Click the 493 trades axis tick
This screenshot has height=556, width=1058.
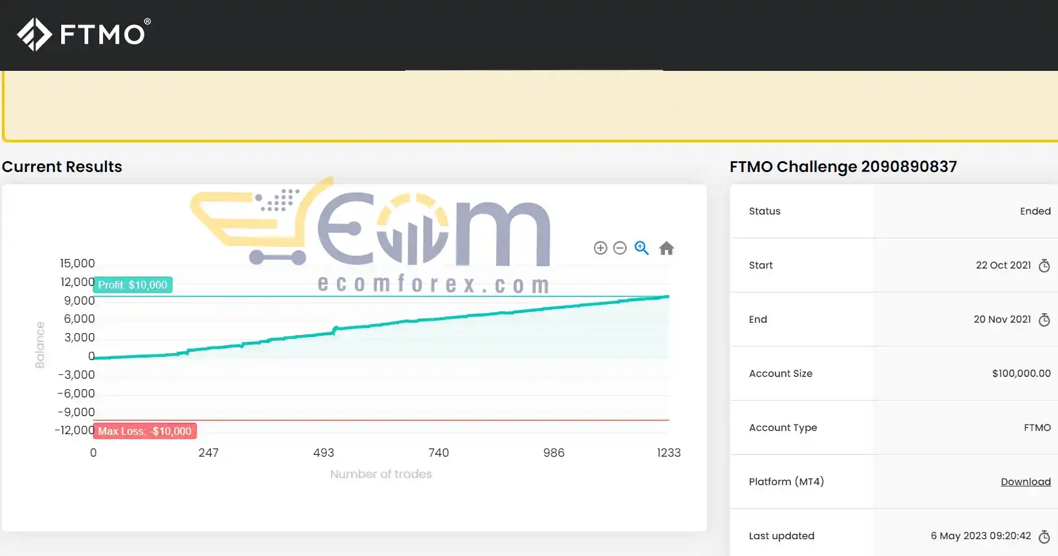tap(323, 453)
